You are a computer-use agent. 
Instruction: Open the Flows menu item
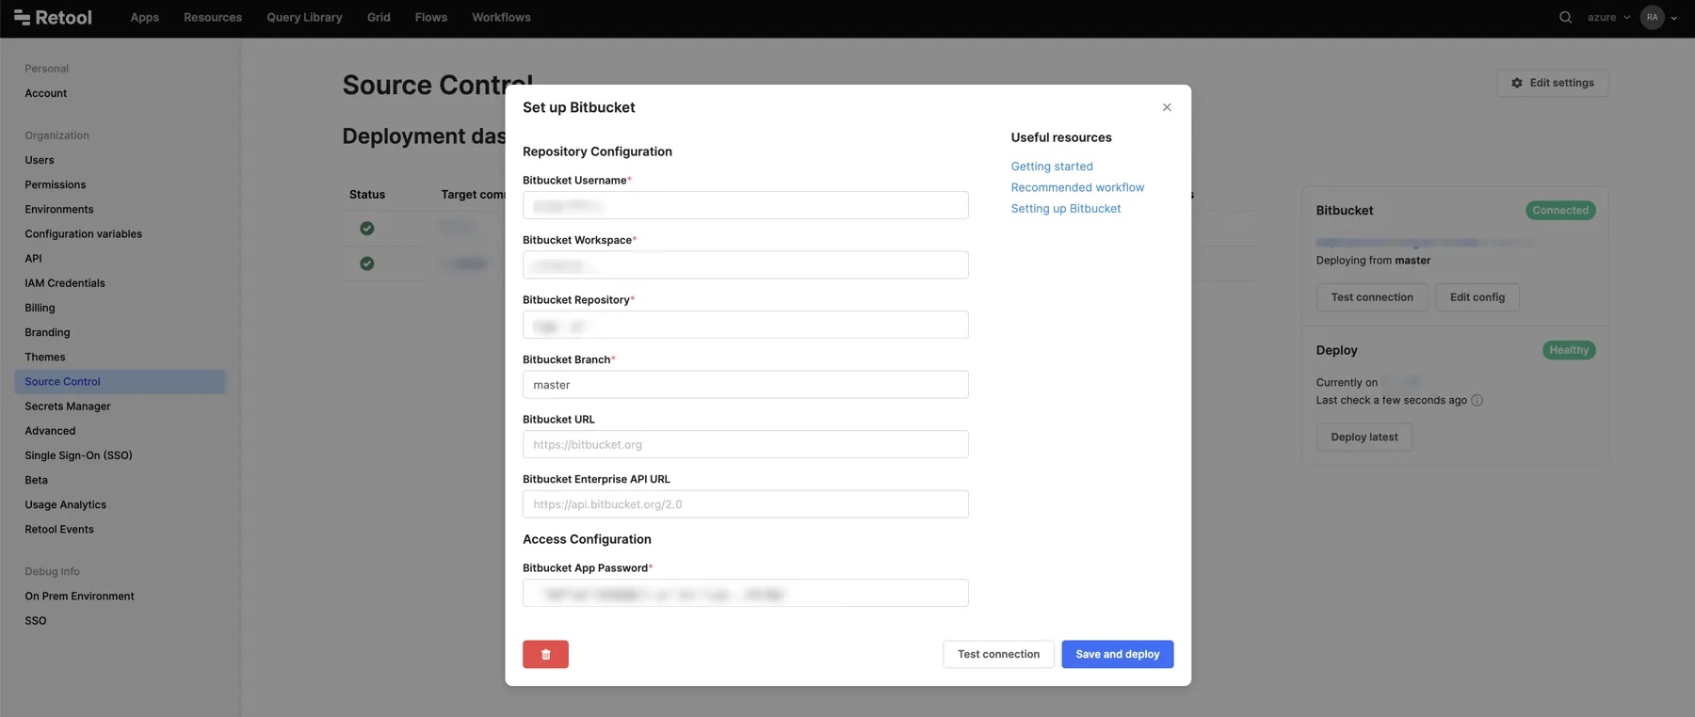coord(431,17)
